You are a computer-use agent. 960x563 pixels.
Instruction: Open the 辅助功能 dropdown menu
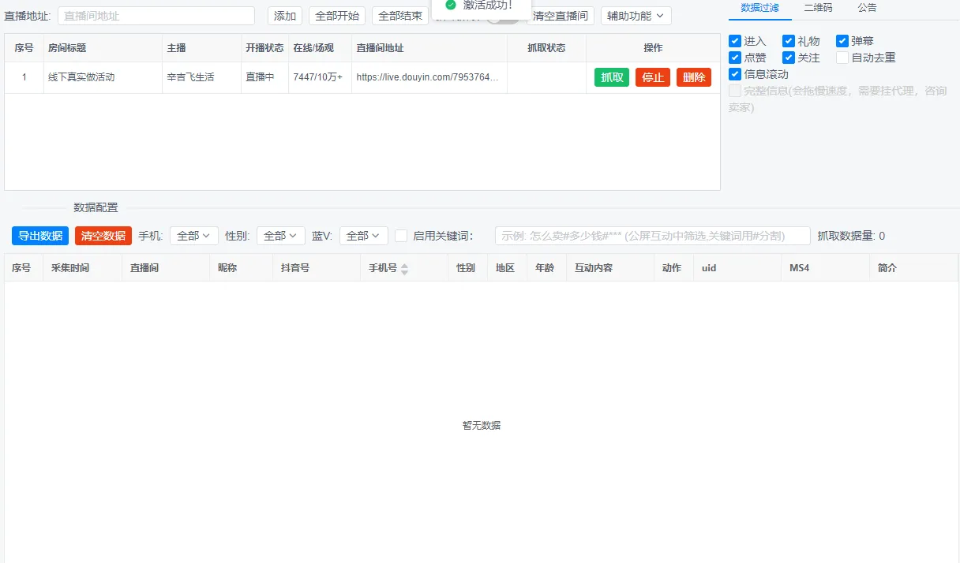(x=636, y=16)
